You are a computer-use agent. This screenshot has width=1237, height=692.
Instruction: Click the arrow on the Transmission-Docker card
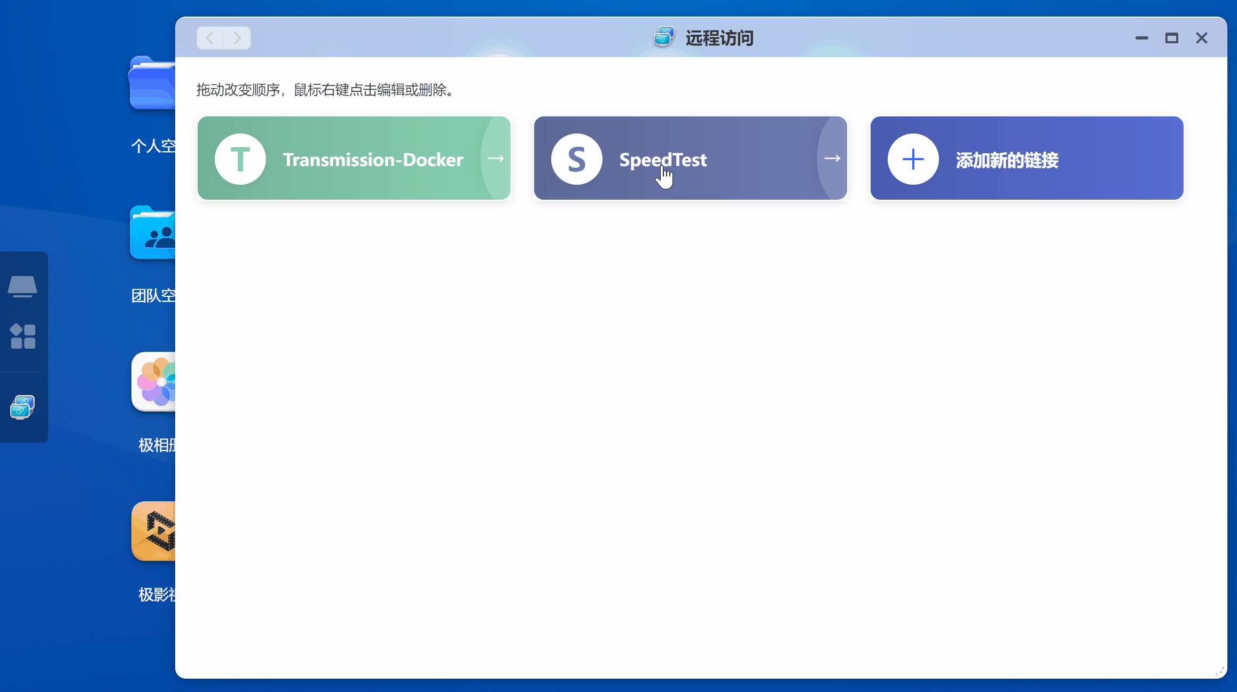pyautogui.click(x=496, y=158)
